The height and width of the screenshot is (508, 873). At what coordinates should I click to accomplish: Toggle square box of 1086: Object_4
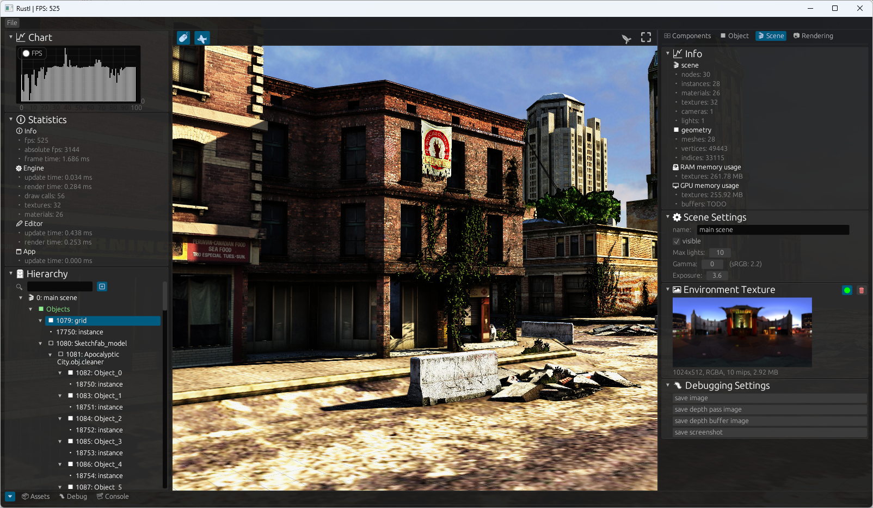click(71, 464)
